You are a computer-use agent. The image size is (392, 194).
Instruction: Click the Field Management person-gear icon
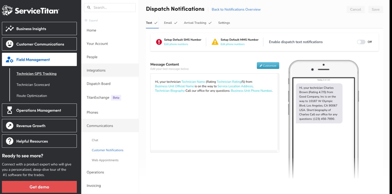click(10, 60)
